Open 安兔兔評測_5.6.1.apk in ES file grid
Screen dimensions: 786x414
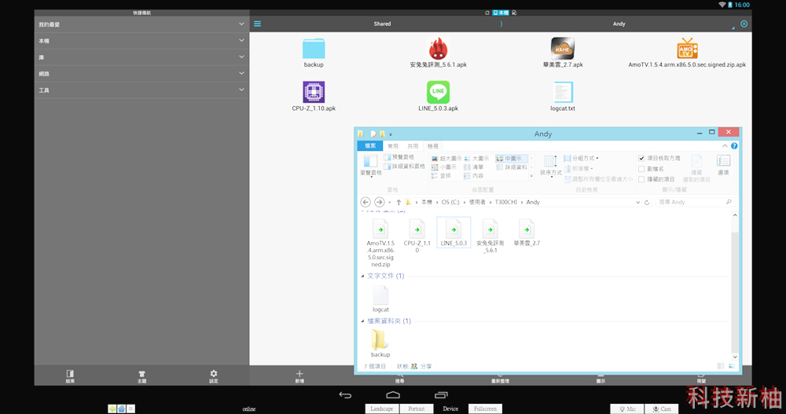(x=438, y=53)
